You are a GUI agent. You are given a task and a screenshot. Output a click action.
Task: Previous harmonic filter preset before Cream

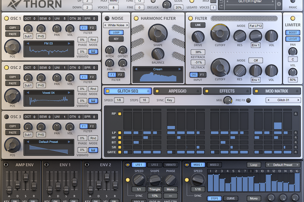pyautogui.click(x=136, y=69)
